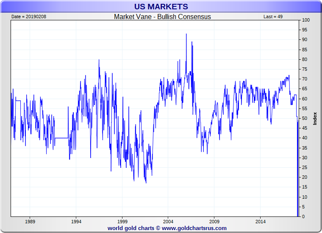Viewport: 322px width, 233px height.
Task: Click the 'Index' vertical axis title
Action: [x=315, y=119]
